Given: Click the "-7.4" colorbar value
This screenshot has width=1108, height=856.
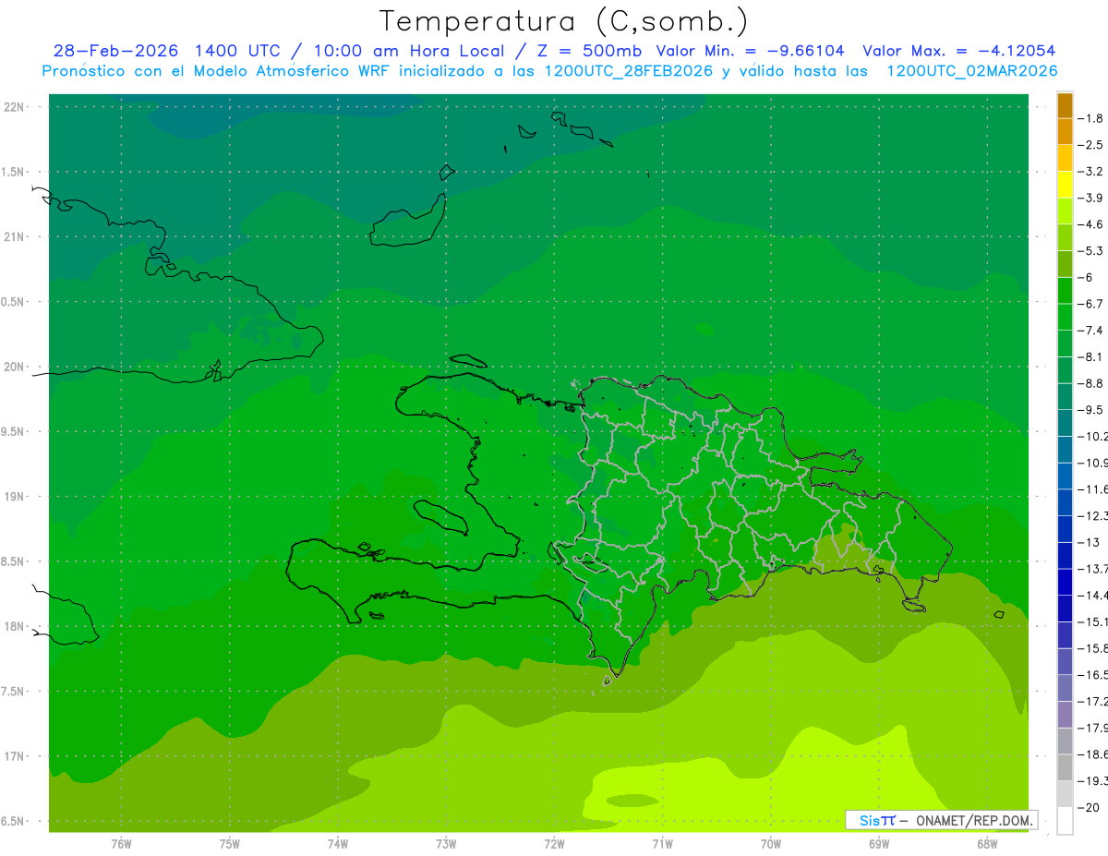Looking at the screenshot, I should click(1090, 330).
